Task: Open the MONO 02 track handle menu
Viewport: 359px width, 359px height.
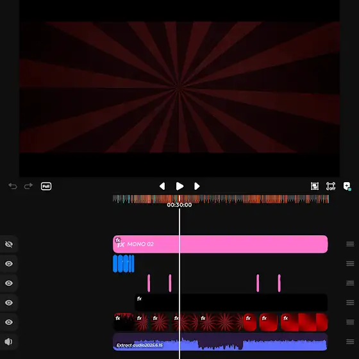Action: 350,244
